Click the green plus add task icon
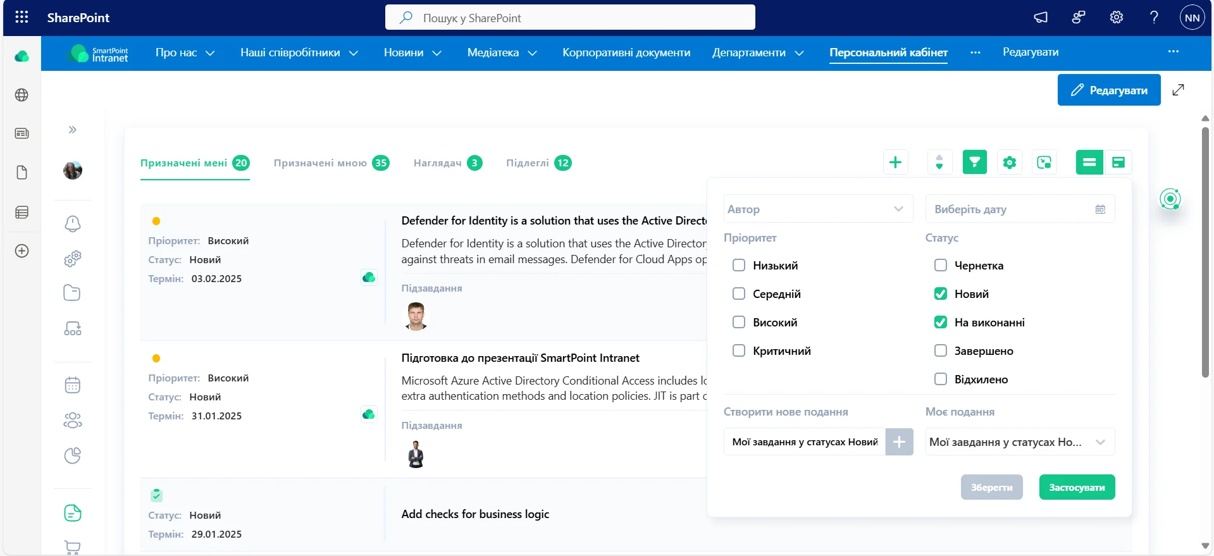 coord(895,163)
